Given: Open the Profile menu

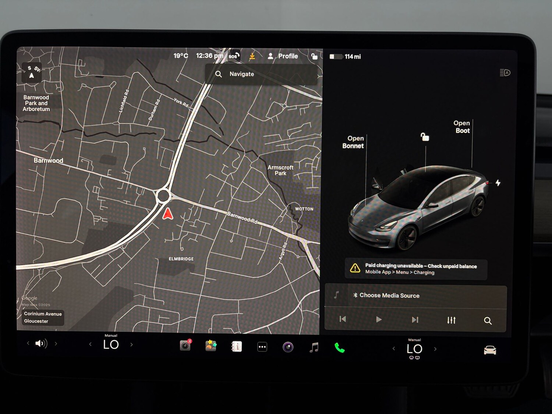Looking at the screenshot, I should tap(283, 56).
